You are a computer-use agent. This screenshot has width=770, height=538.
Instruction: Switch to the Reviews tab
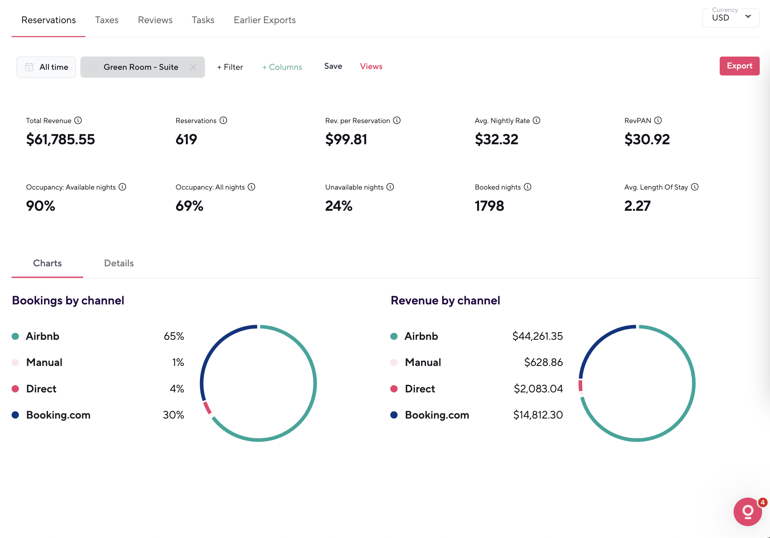pos(155,20)
